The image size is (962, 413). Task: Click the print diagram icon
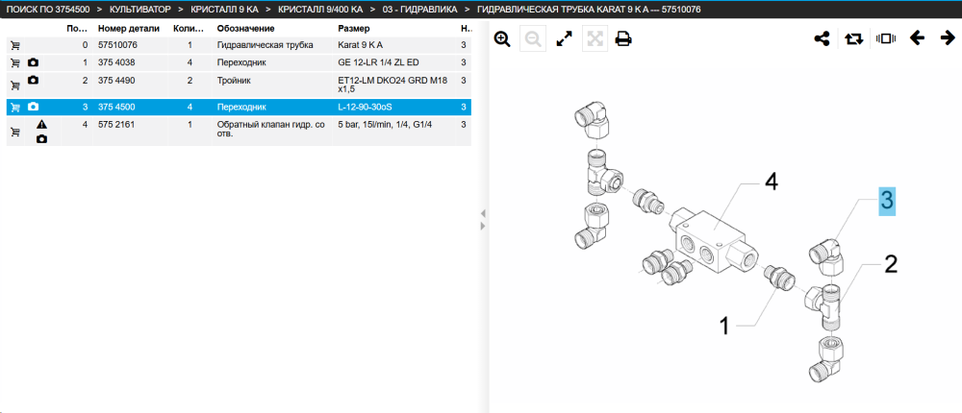623,39
